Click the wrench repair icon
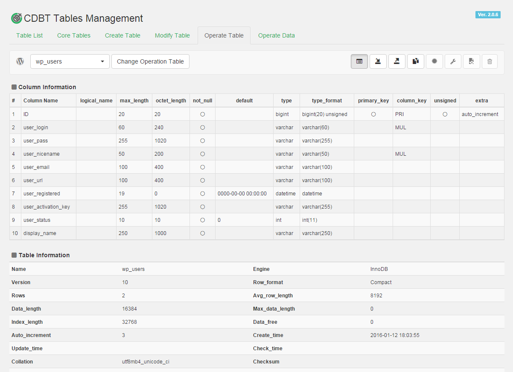The image size is (513, 372). [453, 61]
